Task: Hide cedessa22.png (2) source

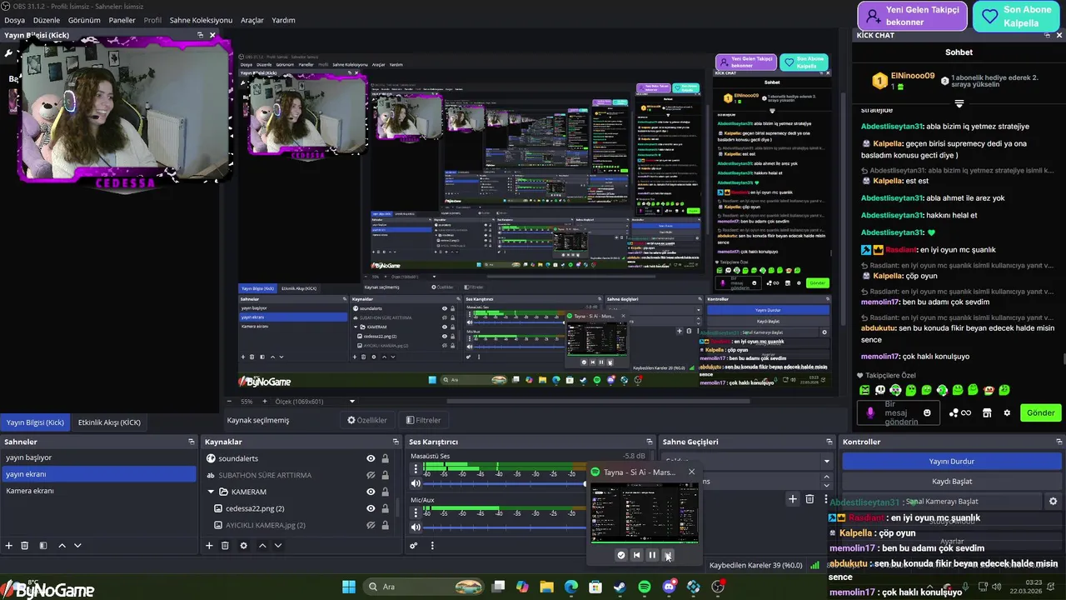Action: click(x=371, y=508)
